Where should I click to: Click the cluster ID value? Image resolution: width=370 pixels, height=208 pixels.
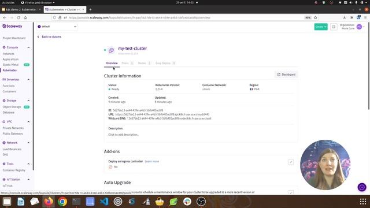(138, 110)
